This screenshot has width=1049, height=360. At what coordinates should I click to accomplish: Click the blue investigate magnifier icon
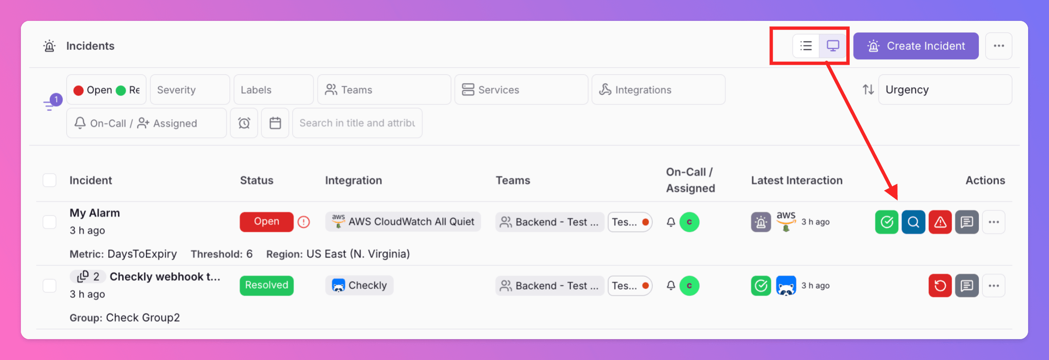[x=913, y=222]
